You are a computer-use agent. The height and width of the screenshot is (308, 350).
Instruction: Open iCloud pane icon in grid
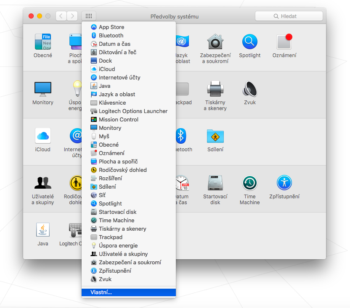coord(42,136)
